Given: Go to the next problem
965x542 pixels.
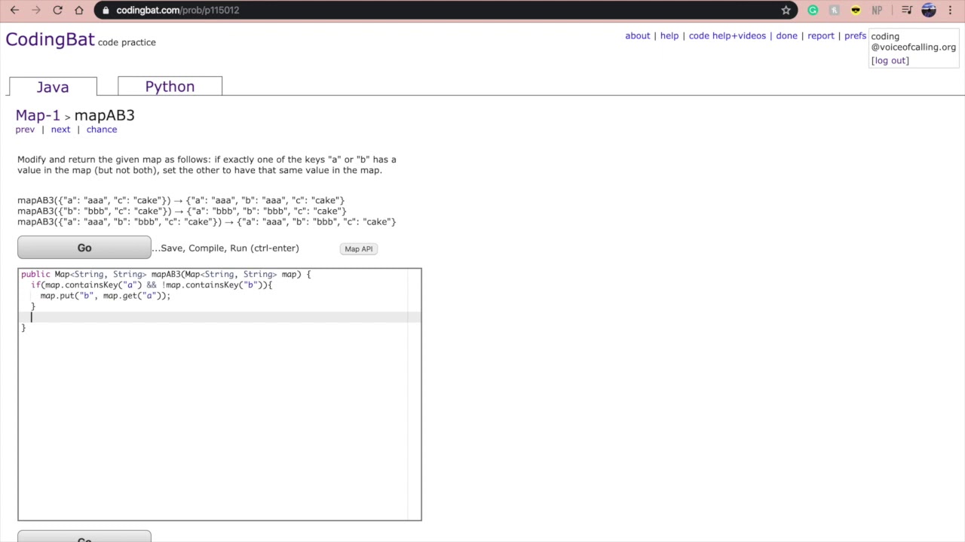Looking at the screenshot, I should (x=60, y=129).
